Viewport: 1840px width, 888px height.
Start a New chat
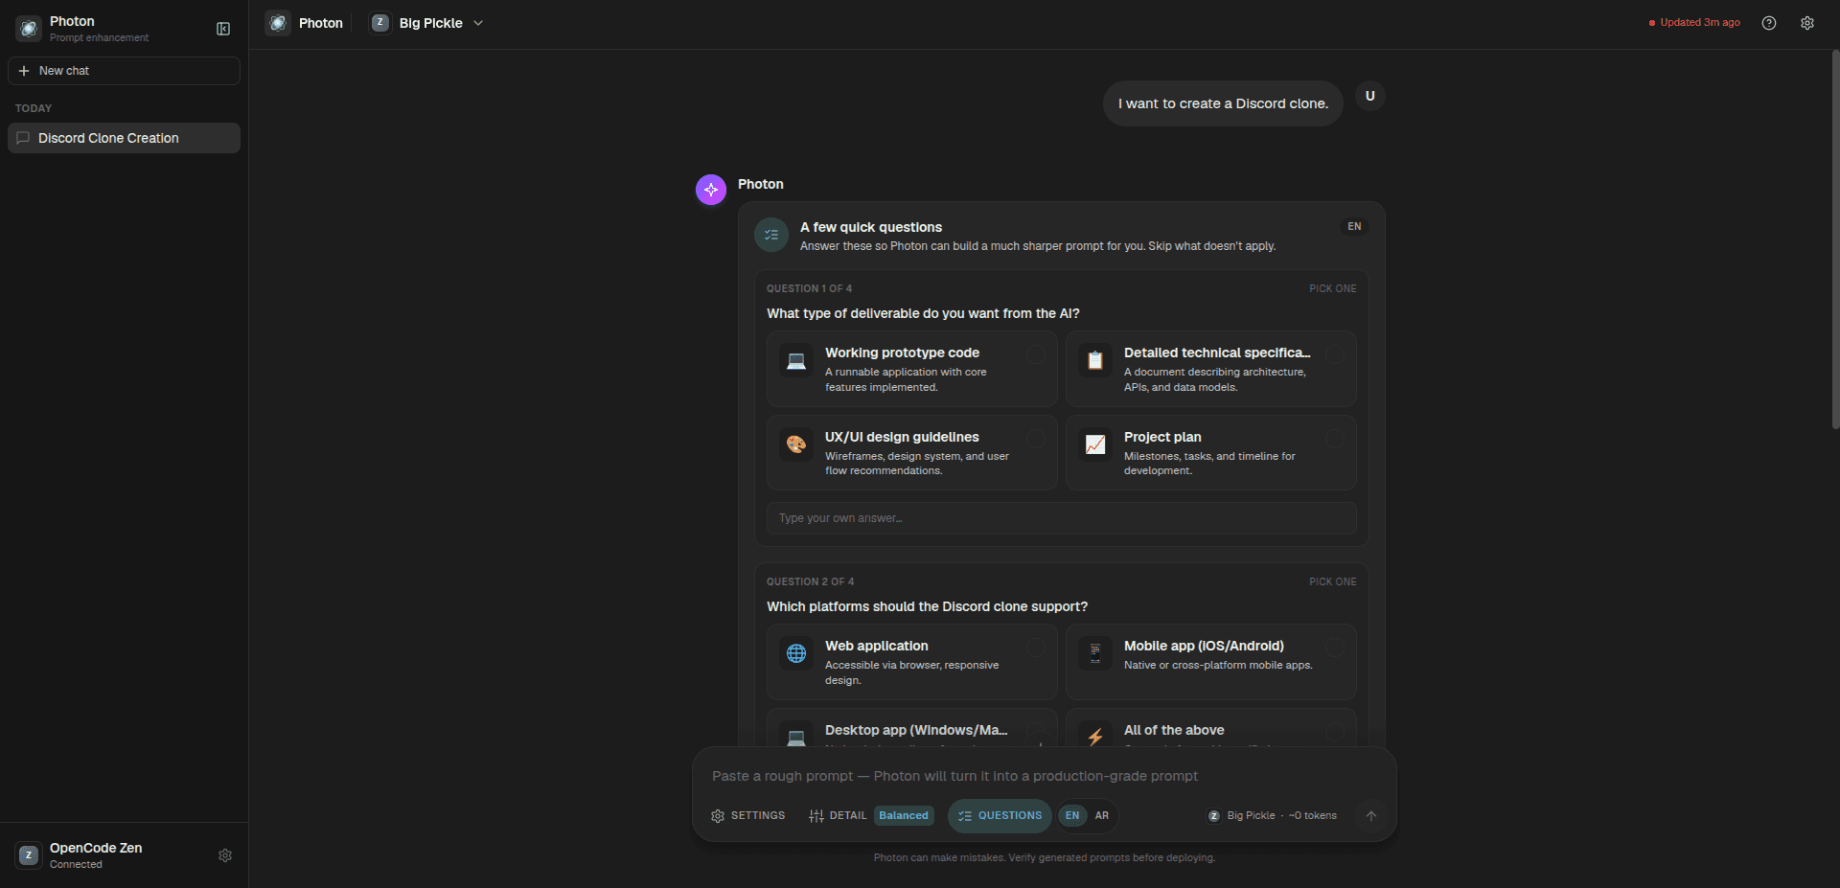(x=124, y=71)
